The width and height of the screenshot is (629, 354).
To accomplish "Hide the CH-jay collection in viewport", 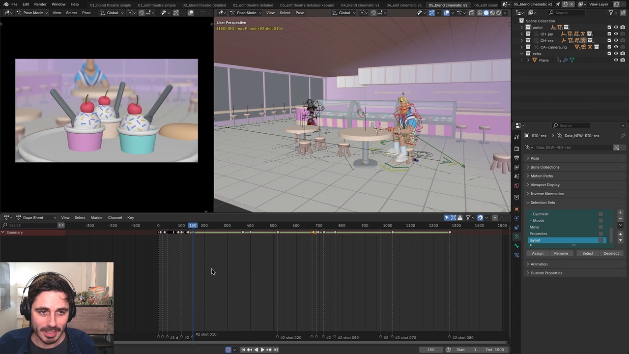I will [616, 34].
